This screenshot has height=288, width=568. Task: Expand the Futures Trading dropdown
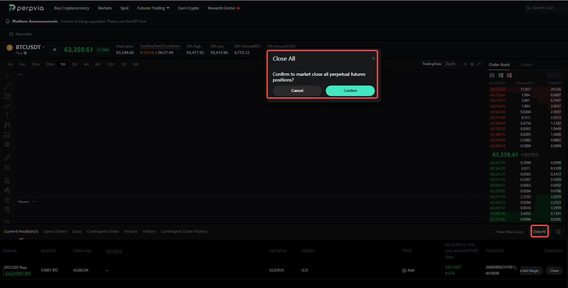tap(153, 8)
